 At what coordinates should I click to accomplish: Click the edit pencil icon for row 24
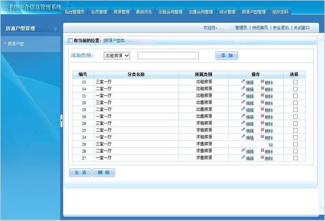[243, 136]
